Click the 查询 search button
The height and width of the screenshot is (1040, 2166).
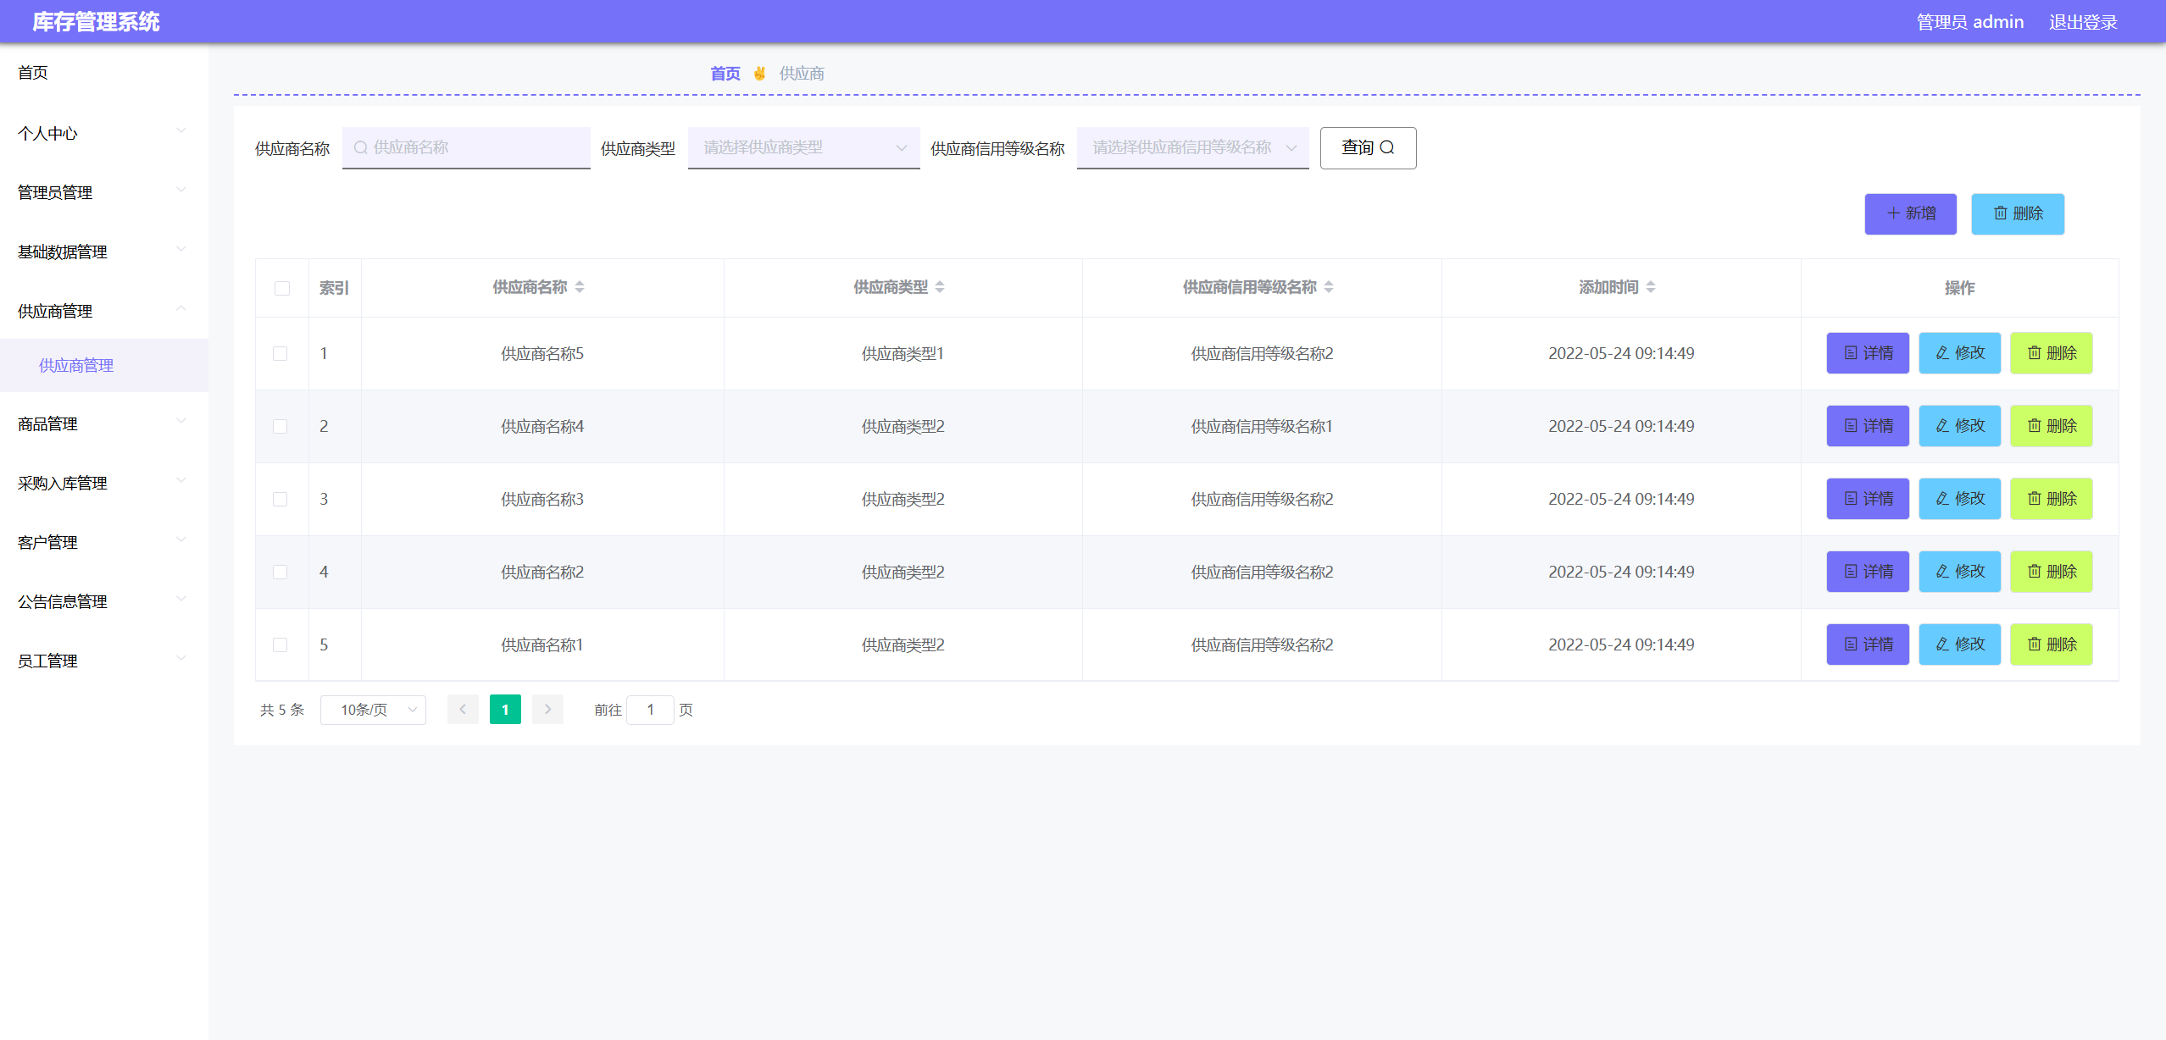tap(1367, 148)
